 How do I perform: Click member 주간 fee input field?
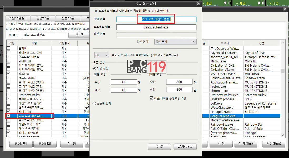click(x=124, y=82)
